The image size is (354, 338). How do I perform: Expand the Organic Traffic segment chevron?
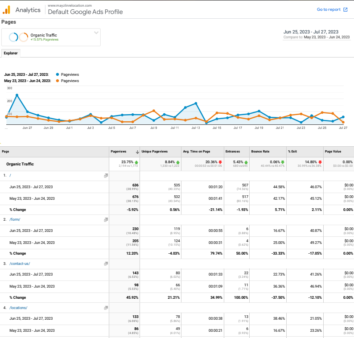click(96, 33)
